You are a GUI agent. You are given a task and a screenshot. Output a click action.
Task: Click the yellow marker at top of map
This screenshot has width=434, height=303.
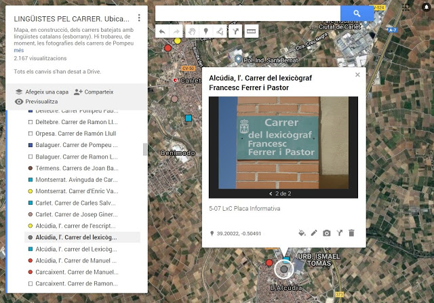(177, 41)
